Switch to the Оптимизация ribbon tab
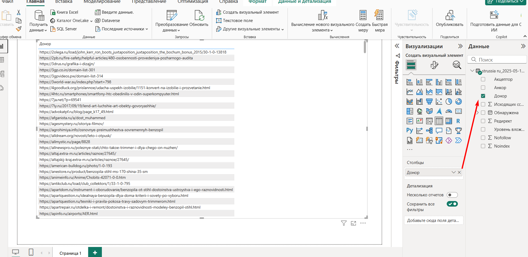Screen dimensions: 528x257 point(193,2)
